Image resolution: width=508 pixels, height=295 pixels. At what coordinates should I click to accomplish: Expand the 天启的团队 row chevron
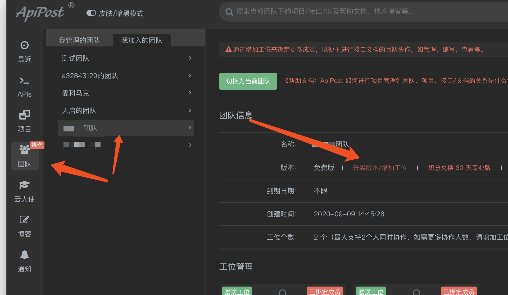(x=190, y=110)
